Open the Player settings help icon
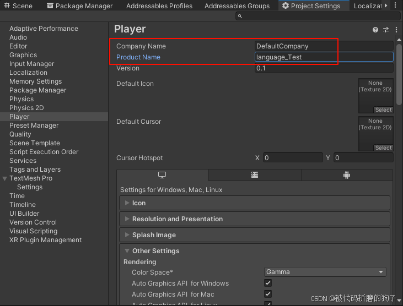403x306 pixels. [375, 30]
